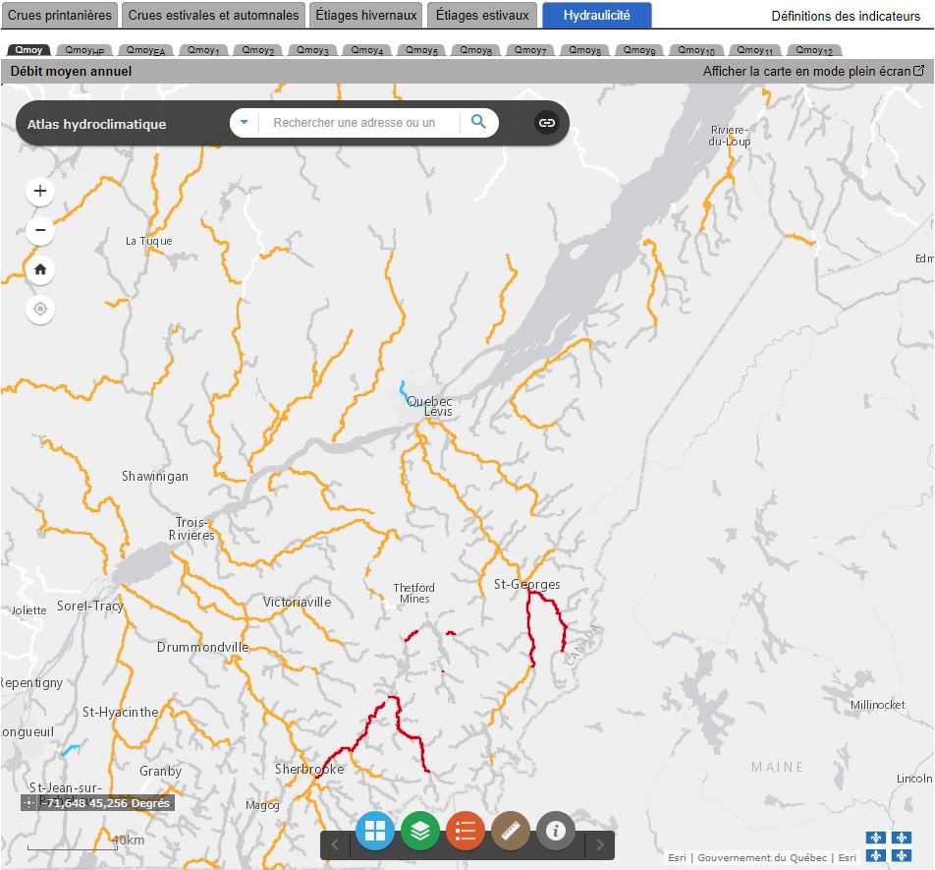The height and width of the screenshot is (870, 935).
Task: Click the address search input field
Action: (359, 123)
